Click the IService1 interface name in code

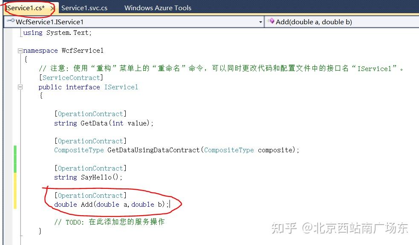coord(121,87)
